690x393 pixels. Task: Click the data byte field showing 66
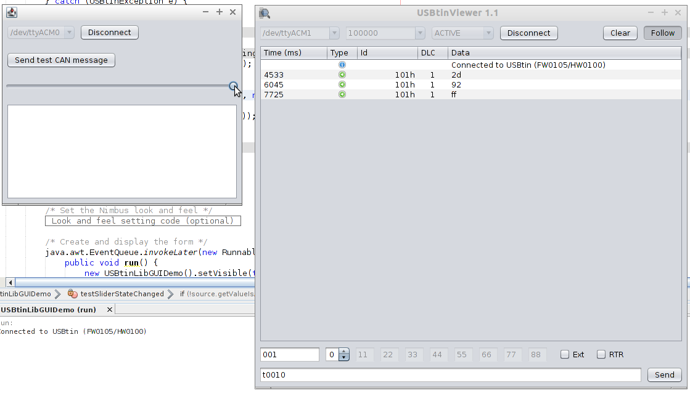487,354
